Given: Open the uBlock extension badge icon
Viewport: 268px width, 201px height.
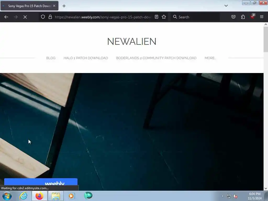Looking at the screenshot, I should coord(253,16).
